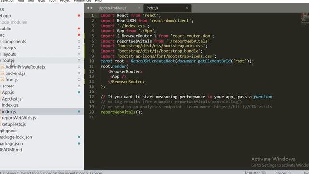The image size is (309, 174).
Task: Click the createRoot call on line 10
Action: (x=163, y=61)
